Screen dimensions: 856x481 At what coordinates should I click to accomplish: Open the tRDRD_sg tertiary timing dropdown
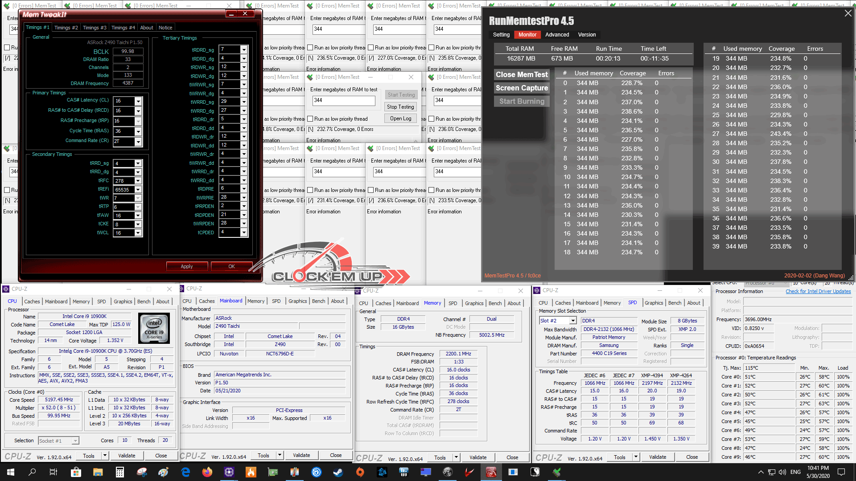244,49
